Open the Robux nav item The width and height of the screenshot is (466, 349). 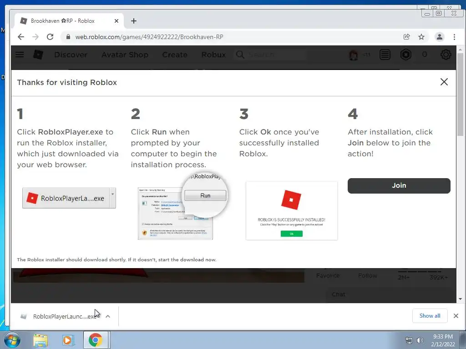pos(213,55)
